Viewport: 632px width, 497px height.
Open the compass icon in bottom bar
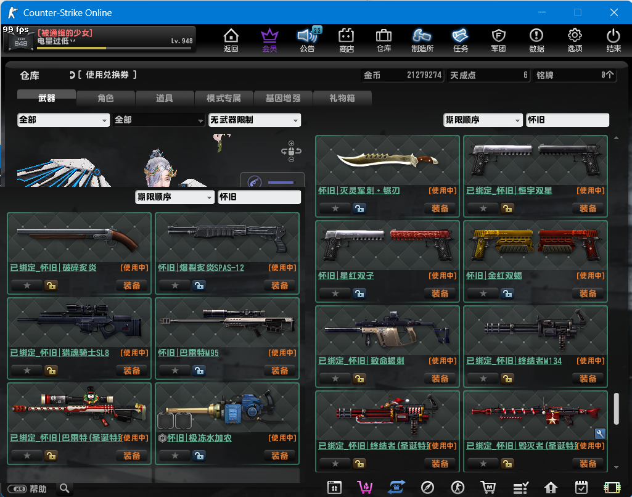(427, 488)
